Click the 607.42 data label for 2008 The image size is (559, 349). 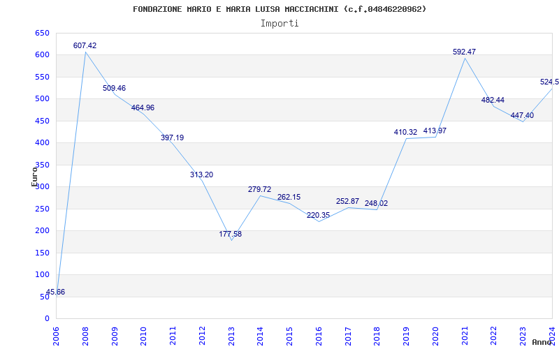(x=85, y=45)
